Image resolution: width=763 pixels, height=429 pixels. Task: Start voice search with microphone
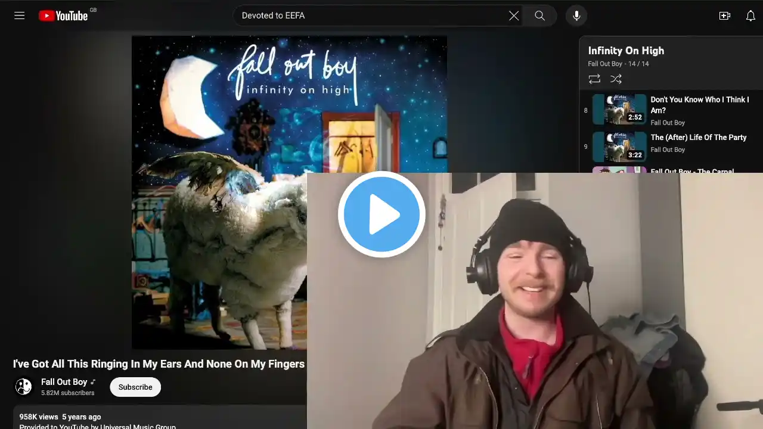(x=576, y=15)
